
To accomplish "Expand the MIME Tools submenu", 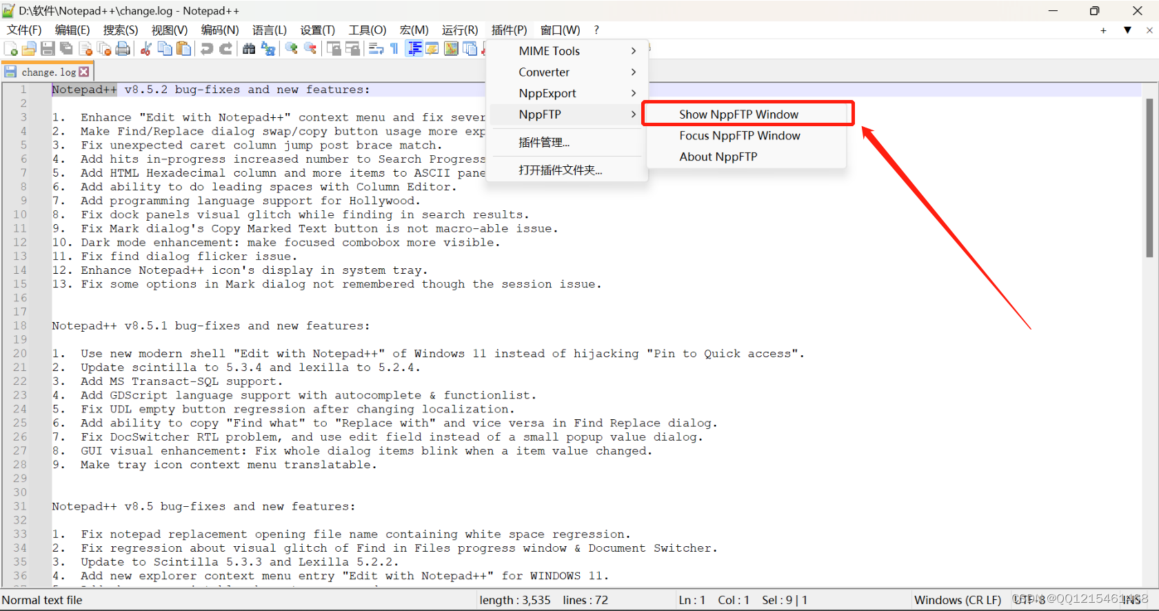I will pos(567,51).
